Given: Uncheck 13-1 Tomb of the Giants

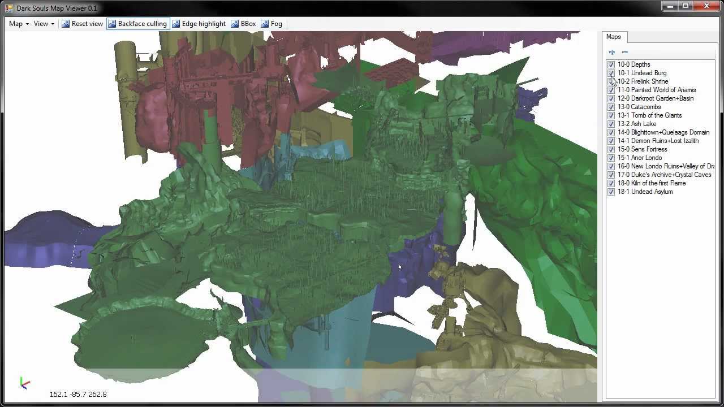Looking at the screenshot, I should [x=611, y=115].
